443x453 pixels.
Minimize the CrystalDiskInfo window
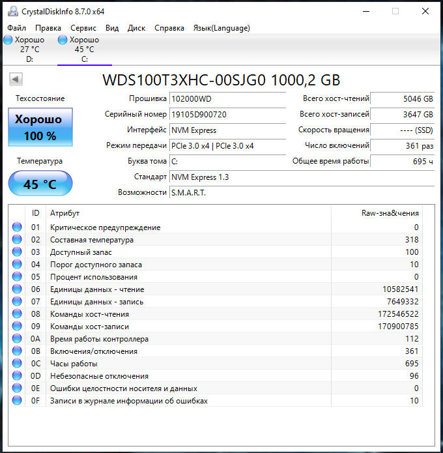[x=366, y=11]
